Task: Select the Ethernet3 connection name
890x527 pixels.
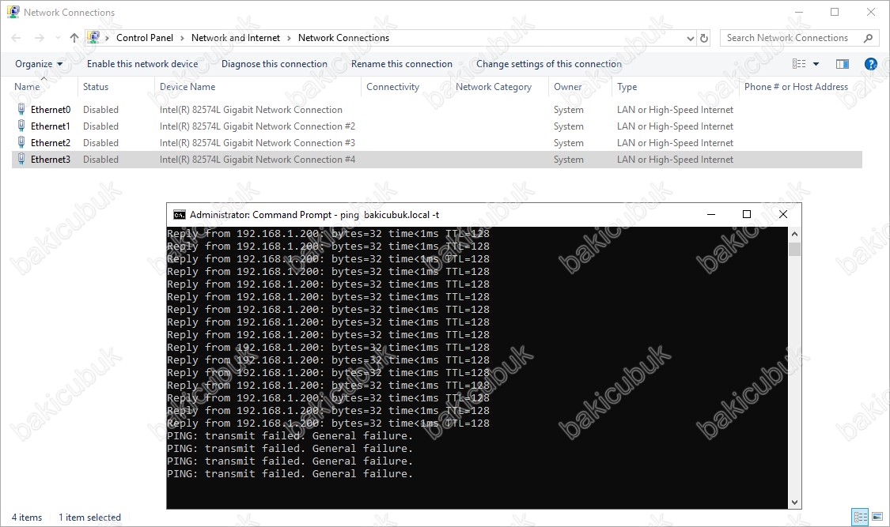Action: [51, 160]
